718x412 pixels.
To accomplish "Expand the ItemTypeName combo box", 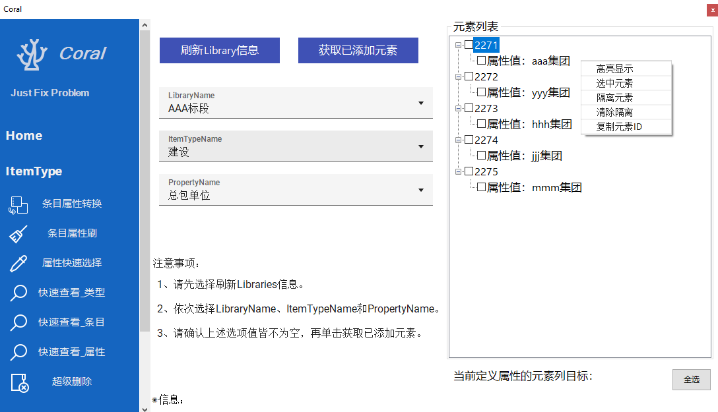I will (421, 146).
